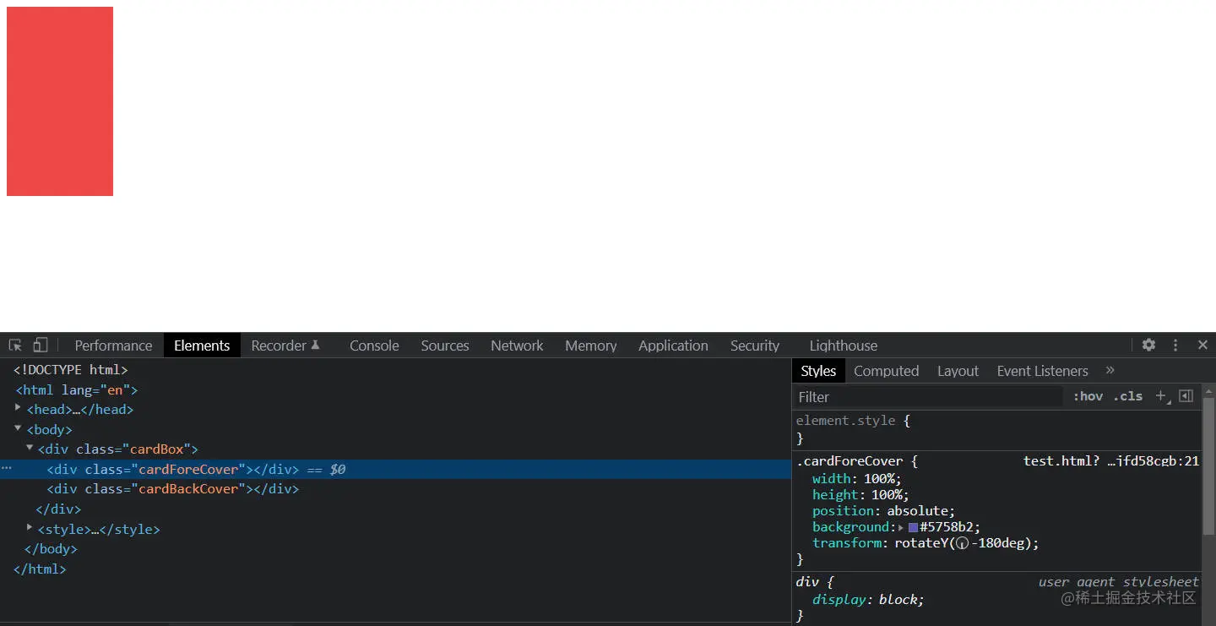
Task: Click the element.style rule header
Action: (846, 421)
